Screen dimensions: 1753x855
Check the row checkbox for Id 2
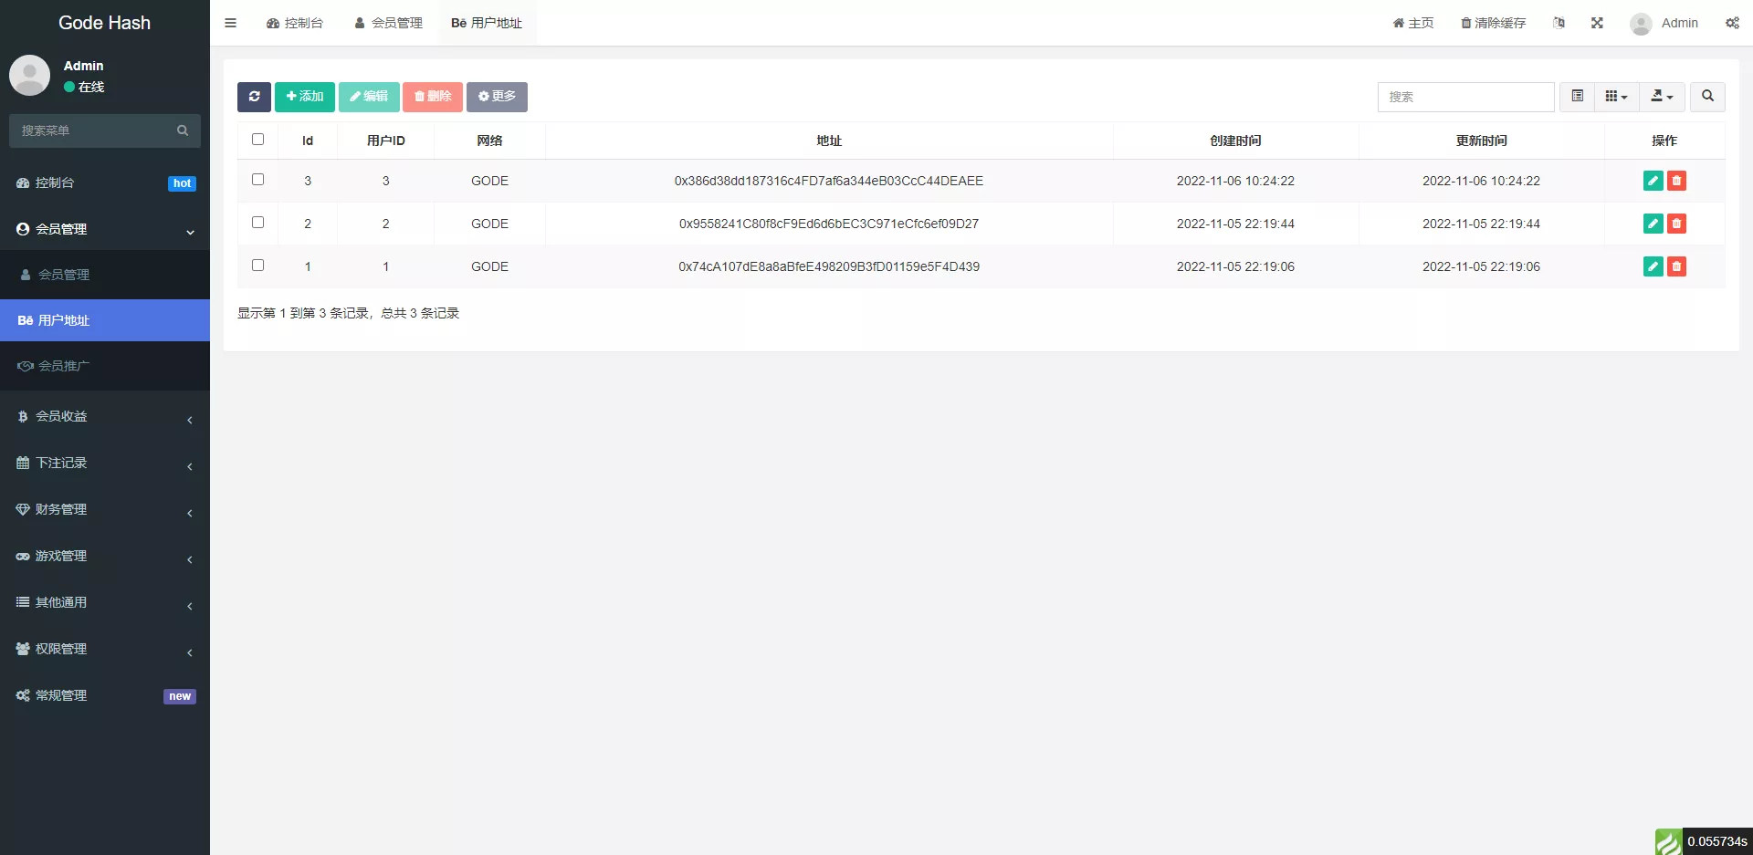click(257, 222)
